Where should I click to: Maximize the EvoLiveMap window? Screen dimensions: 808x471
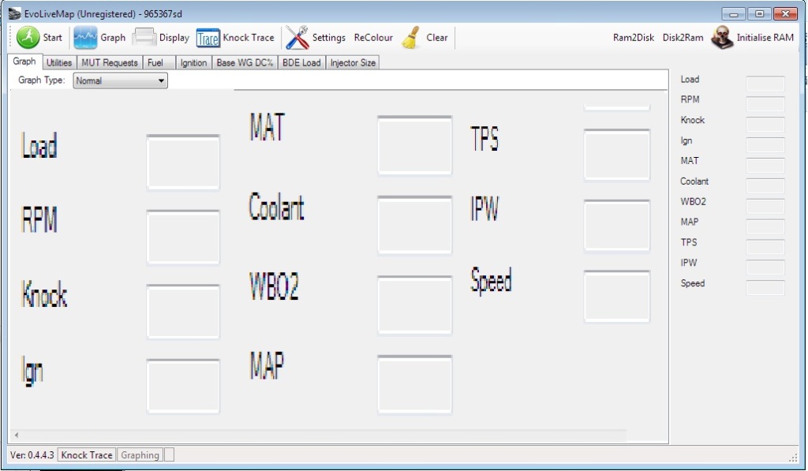pyautogui.click(x=760, y=14)
